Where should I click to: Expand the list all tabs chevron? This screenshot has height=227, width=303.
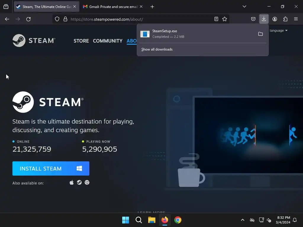click(244, 7)
